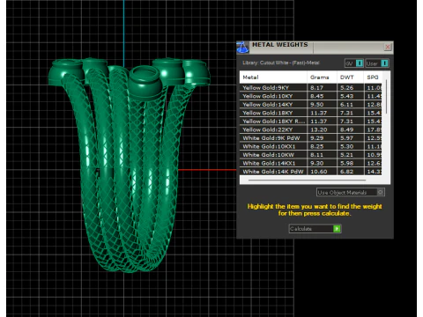This screenshot has width=423, height=317.
Task: Select the White Gold:10KW row
Action: coord(311,155)
